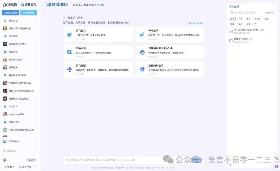The width and height of the screenshot is (280, 171).
Task: Click the 智能编程助手iFlyCode robot icon
Action: pos(142,52)
